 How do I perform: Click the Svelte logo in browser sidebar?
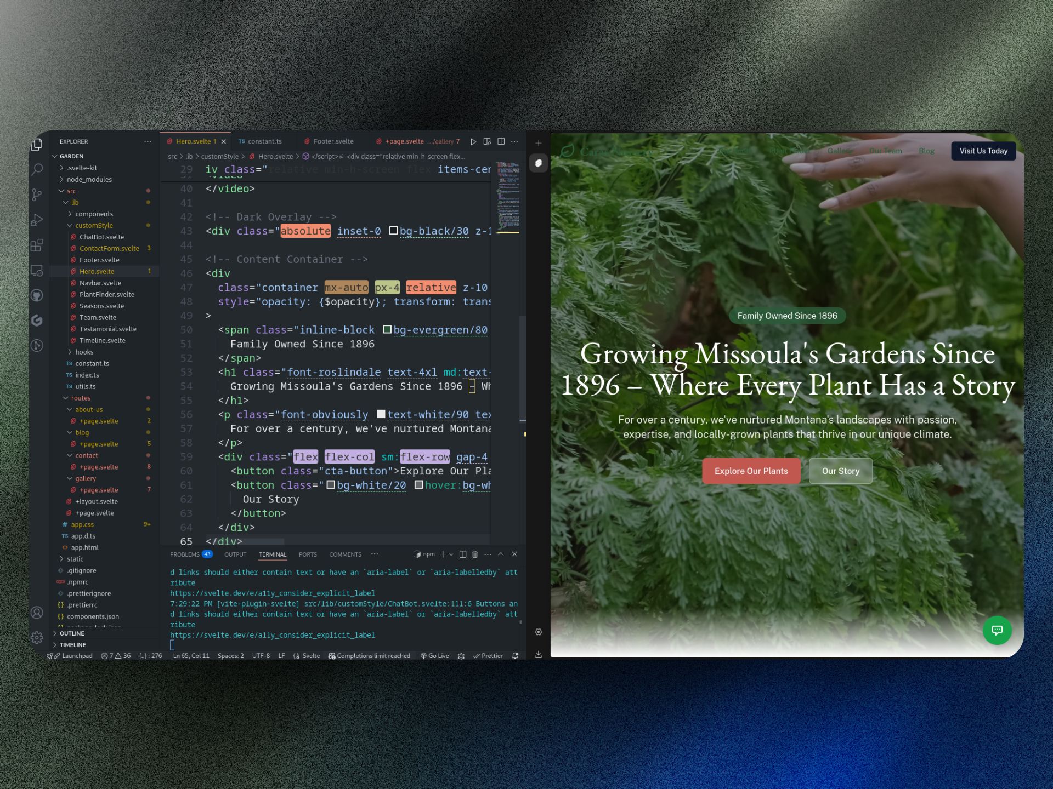pos(539,163)
